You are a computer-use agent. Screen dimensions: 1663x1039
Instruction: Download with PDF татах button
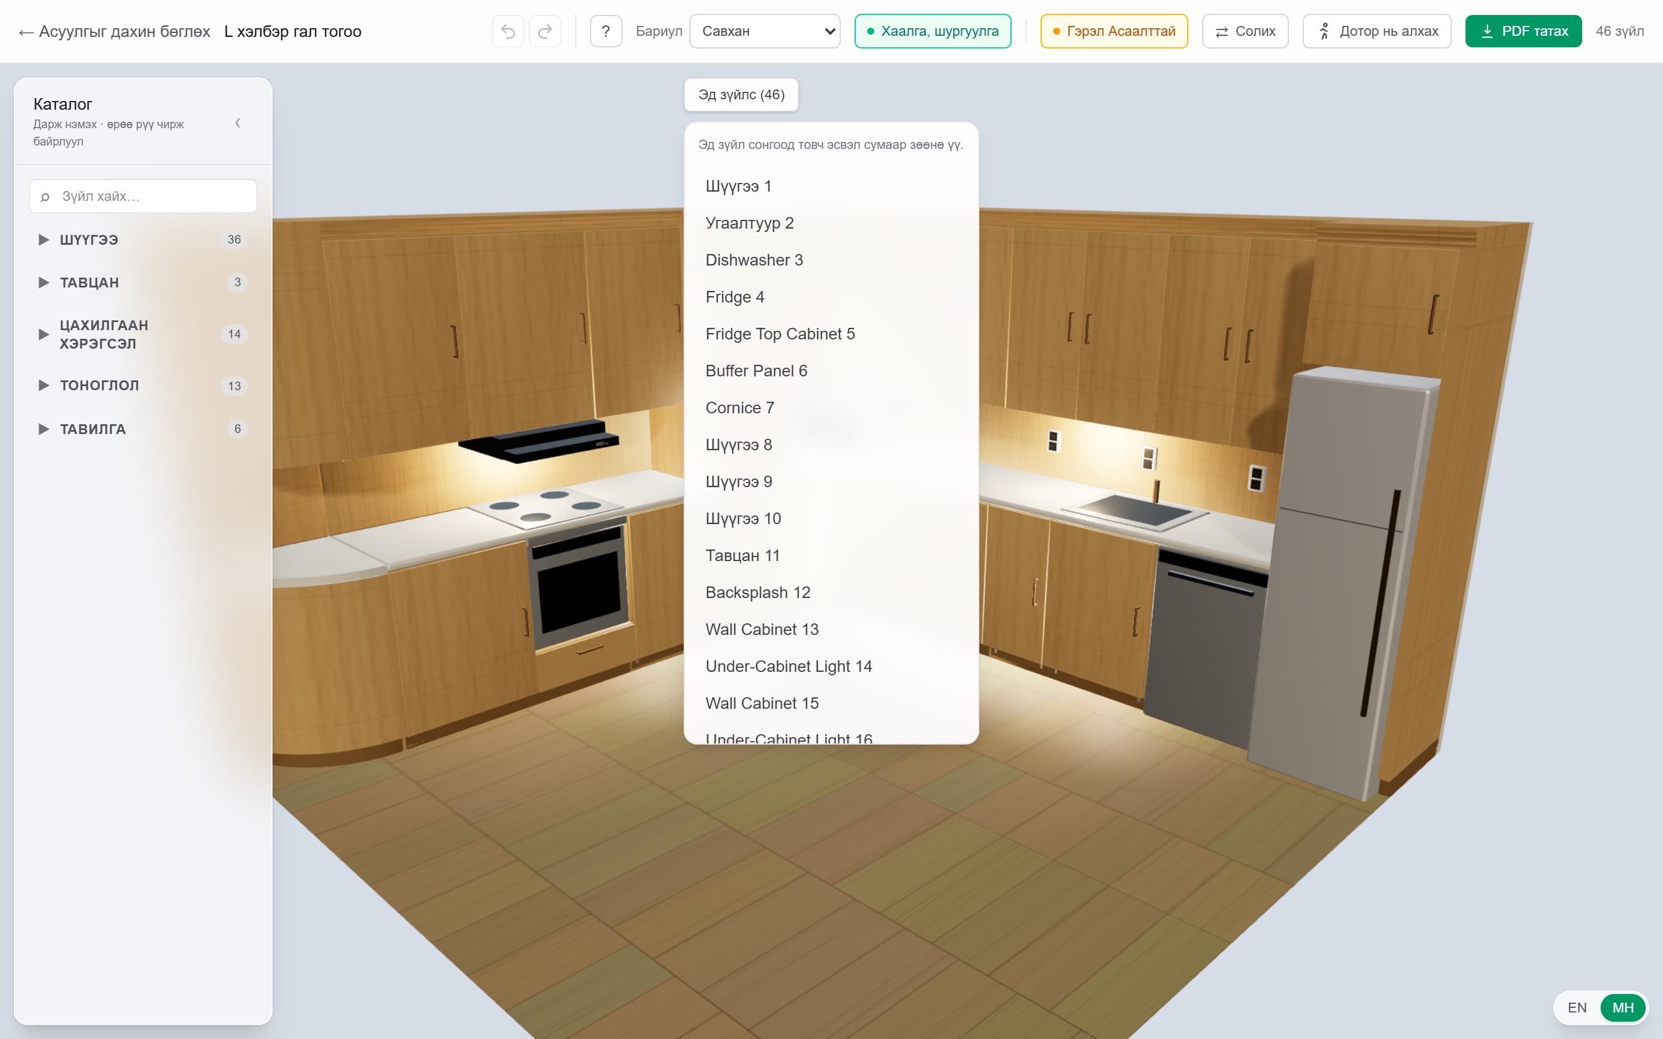click(x=1523, y=32)
